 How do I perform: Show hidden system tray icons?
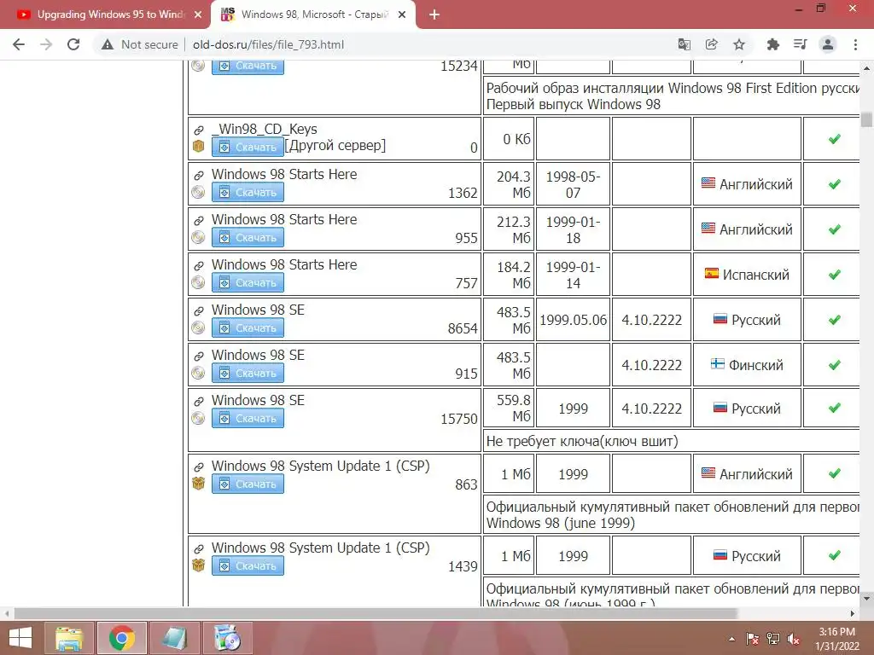click(x=731, y=639)
